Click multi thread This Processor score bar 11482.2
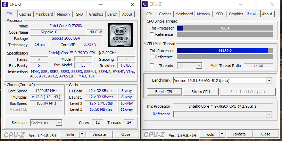 (225, 51)
